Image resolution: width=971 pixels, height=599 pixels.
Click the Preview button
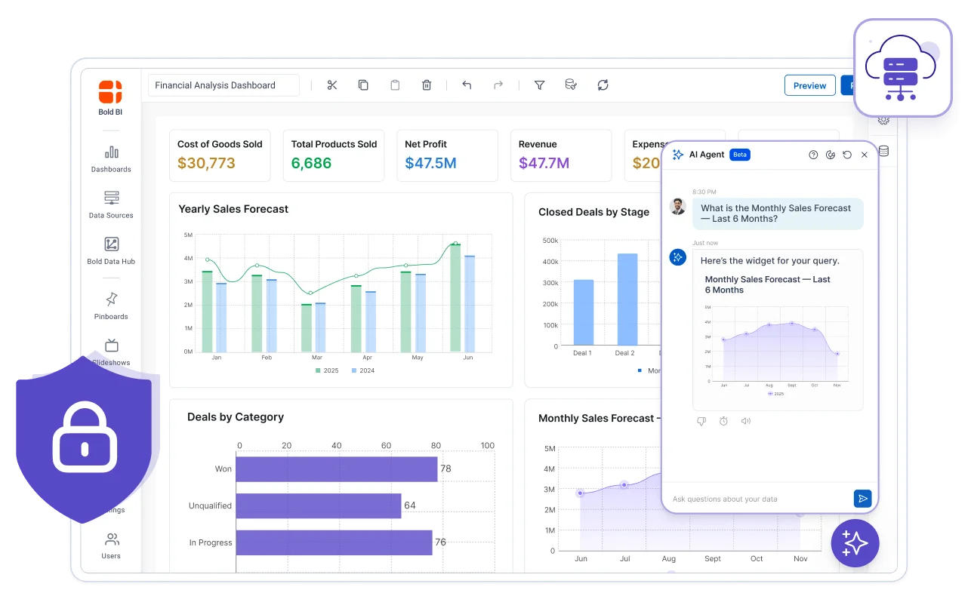810,85
